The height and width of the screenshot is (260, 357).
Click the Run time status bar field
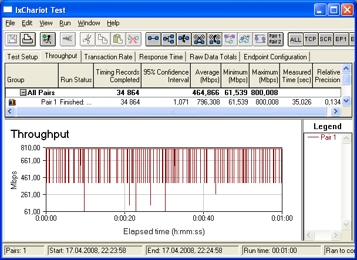282,251
